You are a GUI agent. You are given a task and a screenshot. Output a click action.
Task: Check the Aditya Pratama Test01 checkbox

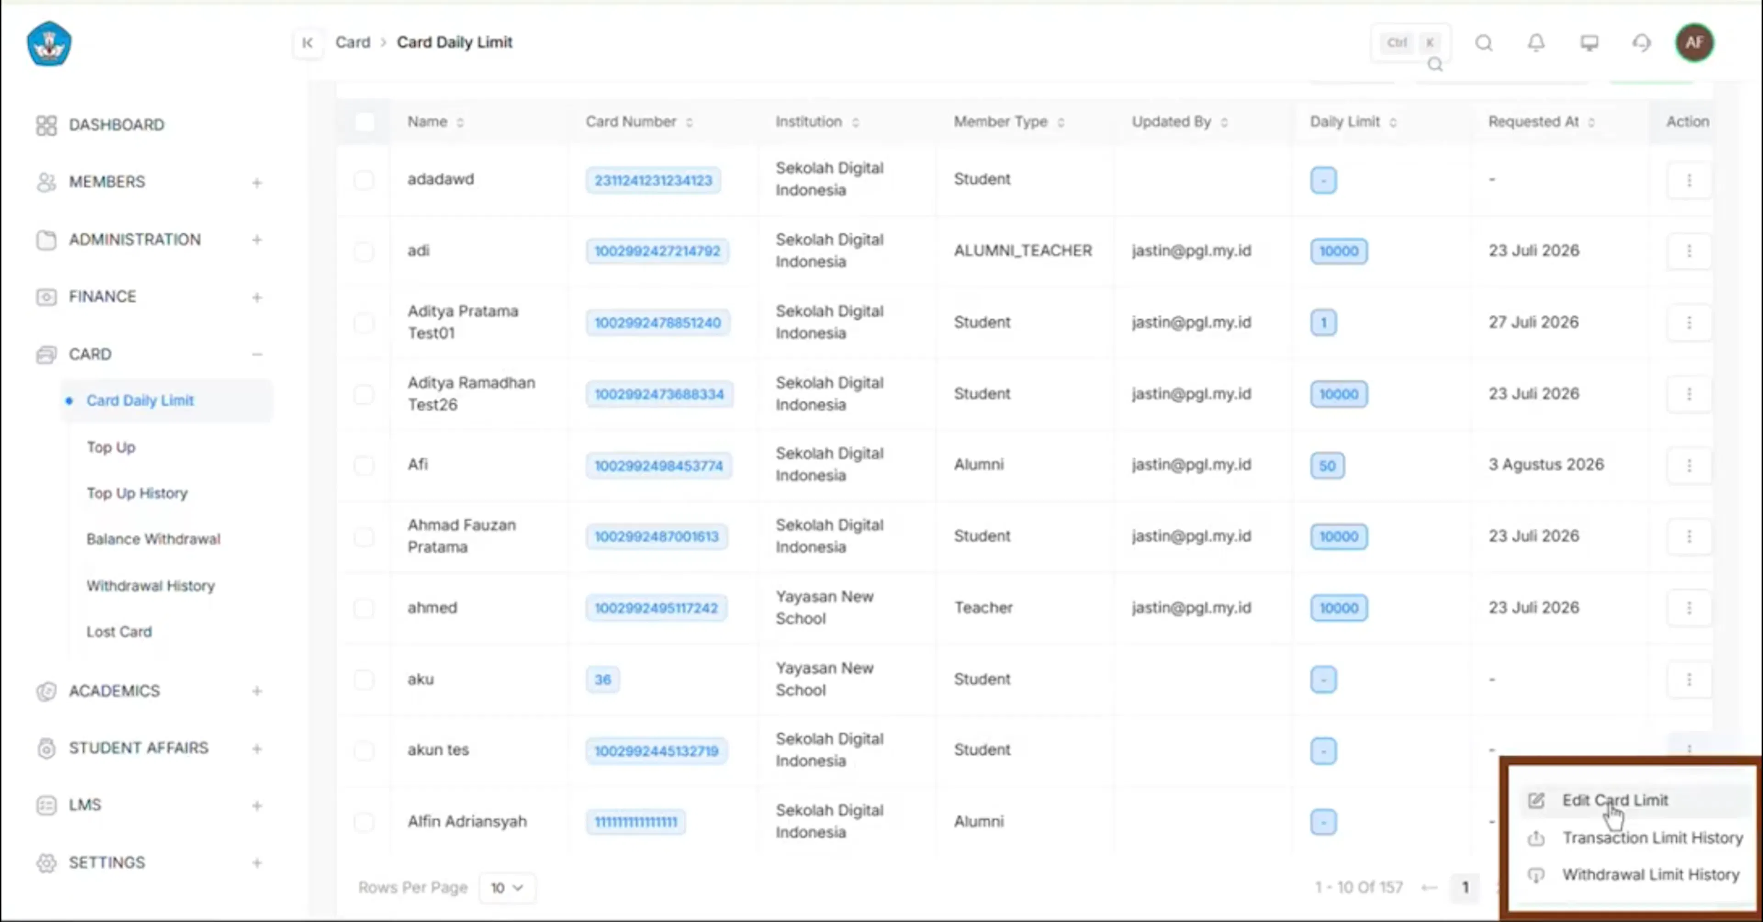coord(364,322)
